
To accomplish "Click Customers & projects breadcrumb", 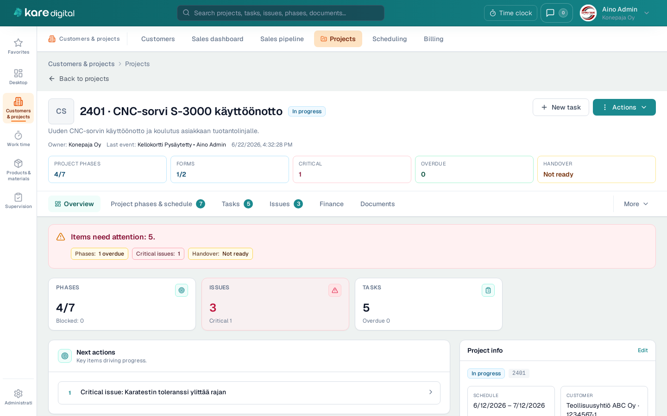I will (82, 64).
